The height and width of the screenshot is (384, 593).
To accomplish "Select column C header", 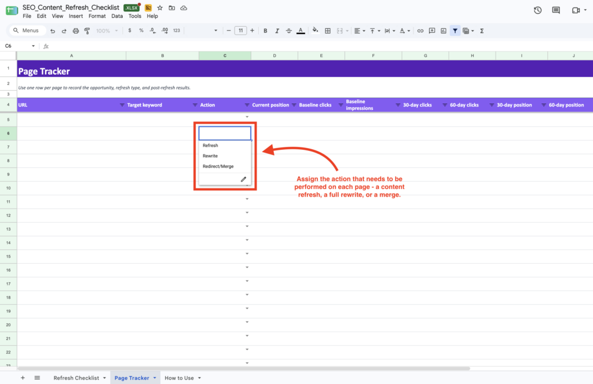I will tap(225, 56).
